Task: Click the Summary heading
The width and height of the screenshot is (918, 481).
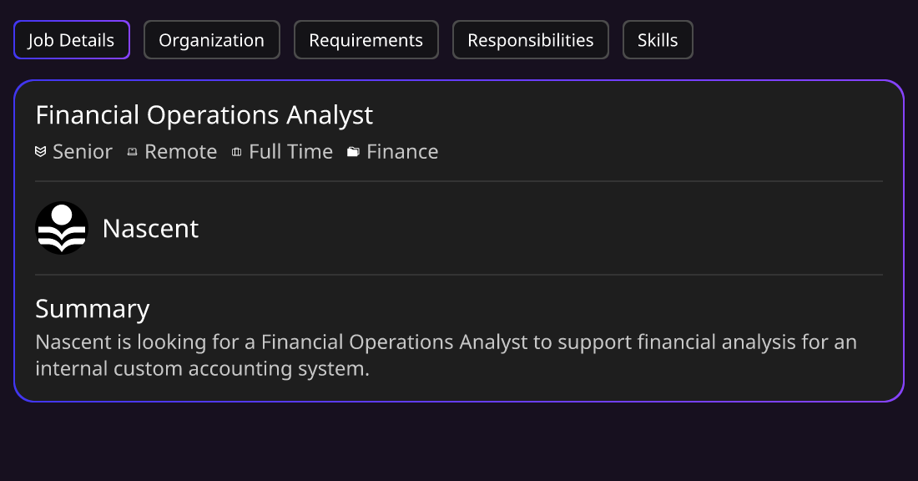Action: pyautogui.click(x=93, y=309)
